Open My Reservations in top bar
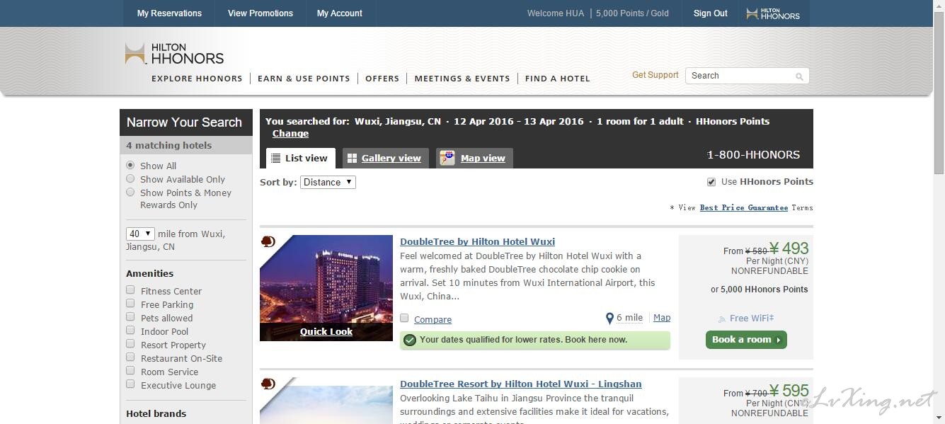The image size is (945, 424). pyautogui.click(x=169, y=13)
